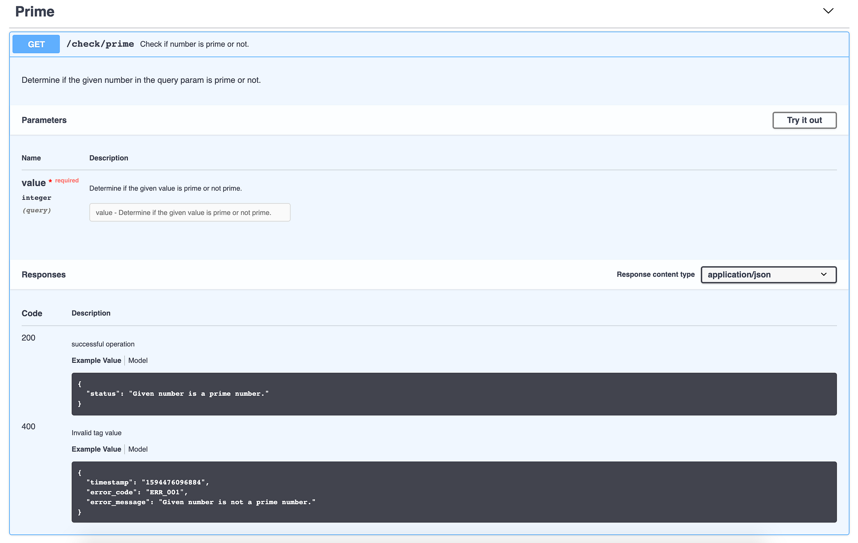This screenshot has height=543, width=858.
Task: Click the required indicator on value parameter
Action: coord(66,180)
